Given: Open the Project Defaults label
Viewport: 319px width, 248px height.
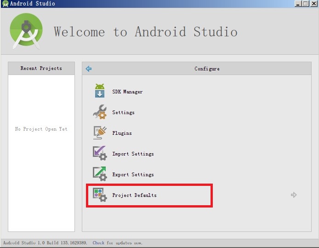Looking at the screenshot, I should [x=134, y=195].
